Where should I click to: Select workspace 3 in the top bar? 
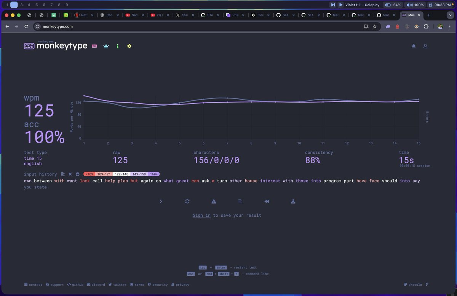(x=21, y=5)
